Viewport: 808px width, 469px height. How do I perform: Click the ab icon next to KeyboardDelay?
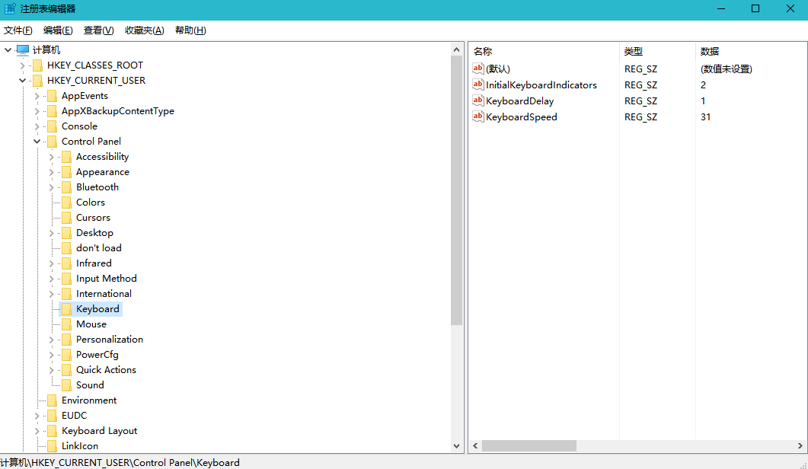(476, 100)
